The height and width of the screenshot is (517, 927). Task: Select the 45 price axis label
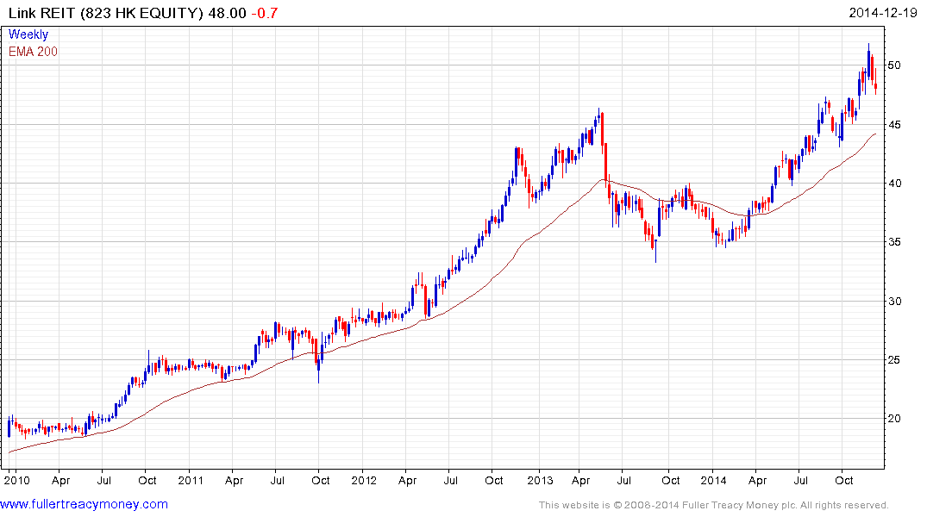894,125
